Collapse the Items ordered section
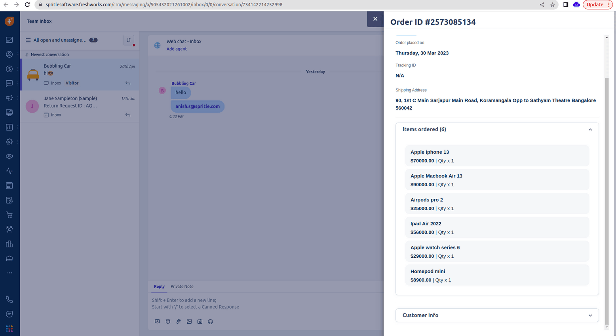Viewport: 616px width, 336px height. [590, 130]
